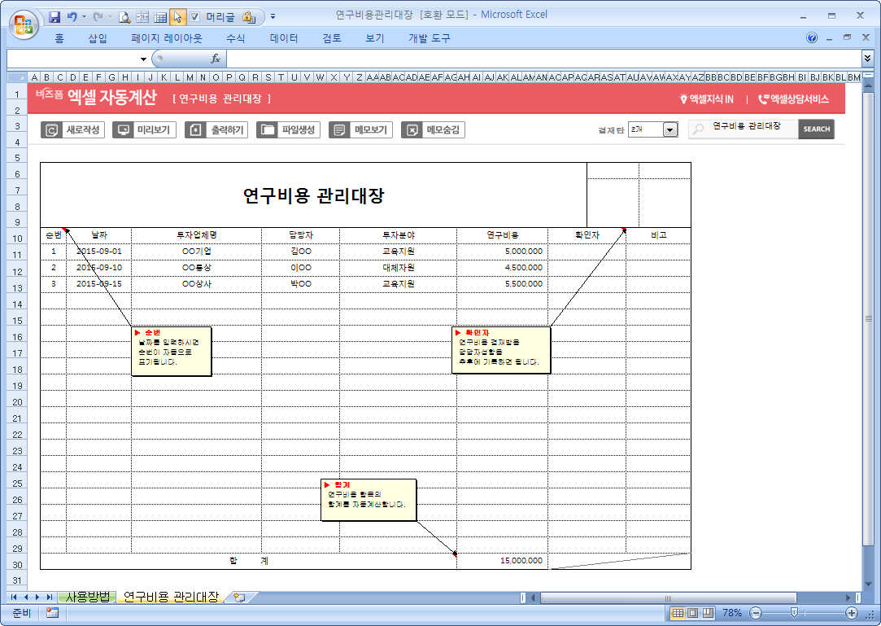The width and height of the screenshot is (881, 626).
Task: Open the 데이터 ribbon tab
Action: click(284, 38)
